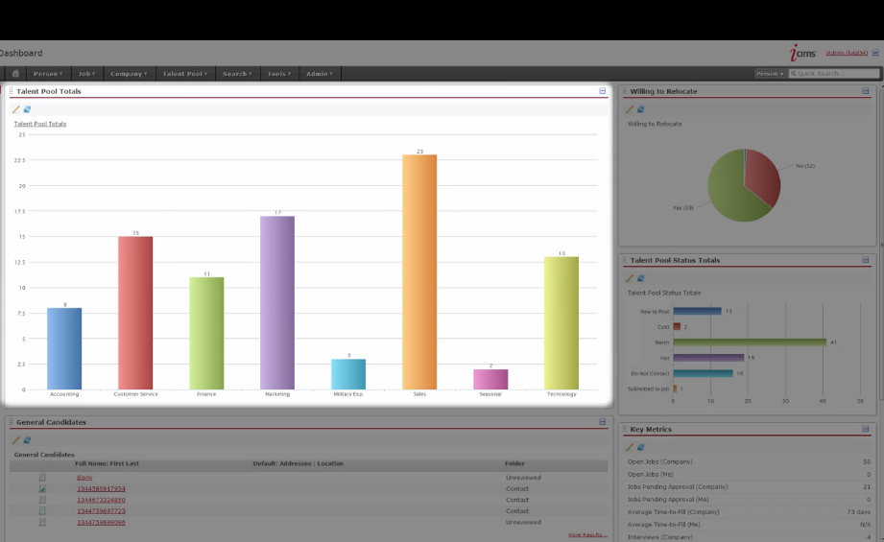Screen dimensions: 884x542
Task: Collapse the Key Metrics panel
Action: tap(866, 429)
